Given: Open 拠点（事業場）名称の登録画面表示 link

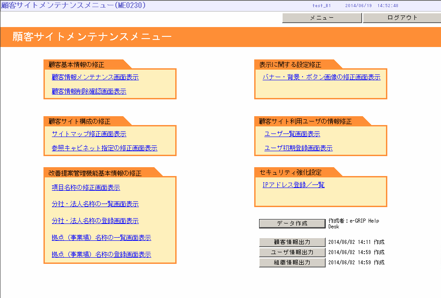Looking at the screenshot, I should coord(101,255).
